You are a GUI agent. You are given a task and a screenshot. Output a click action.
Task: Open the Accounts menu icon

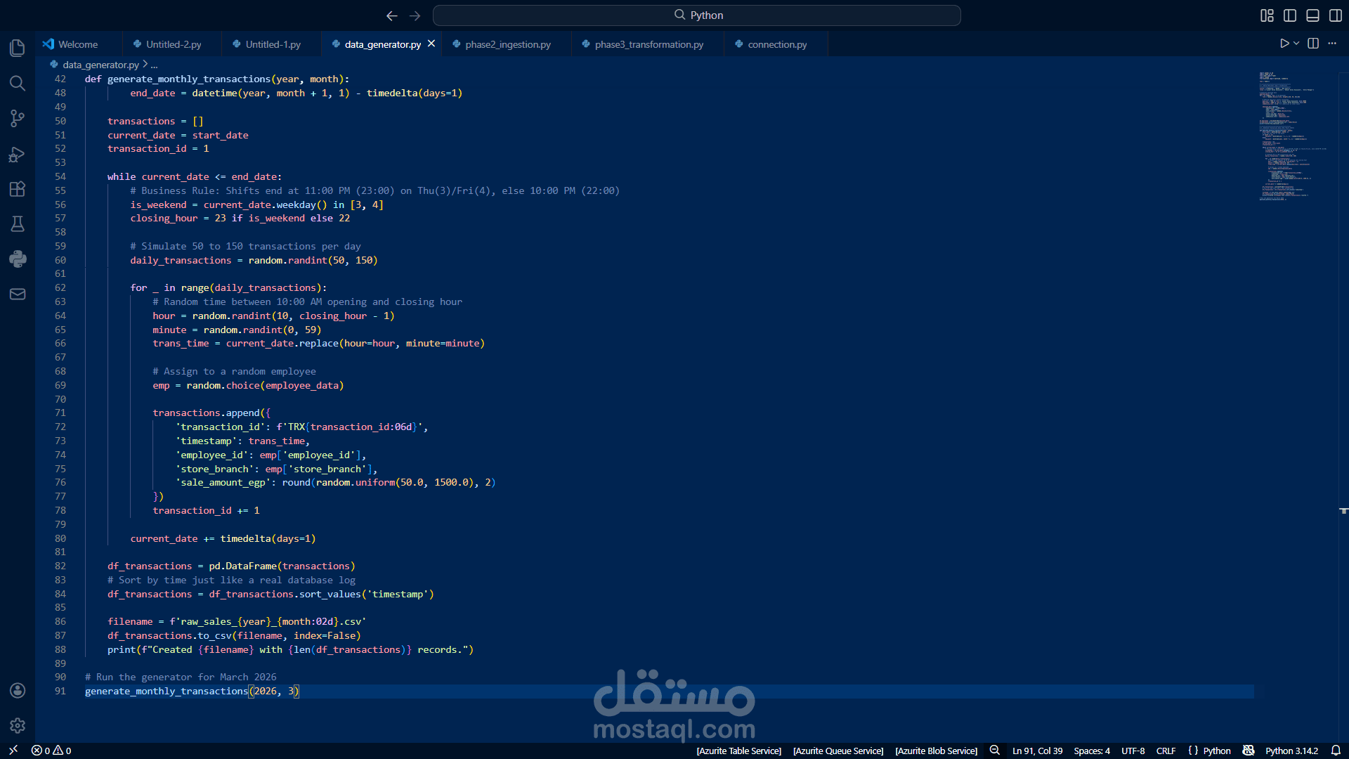tap(18, 690)
